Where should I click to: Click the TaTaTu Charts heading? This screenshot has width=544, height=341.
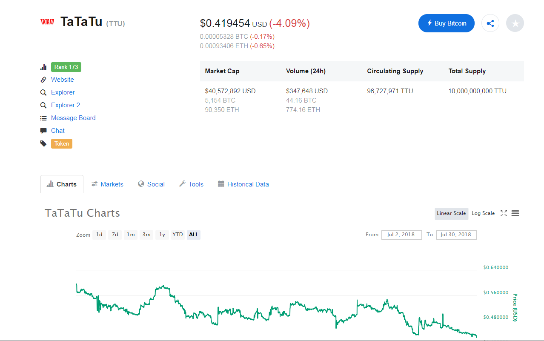(83, 213)
